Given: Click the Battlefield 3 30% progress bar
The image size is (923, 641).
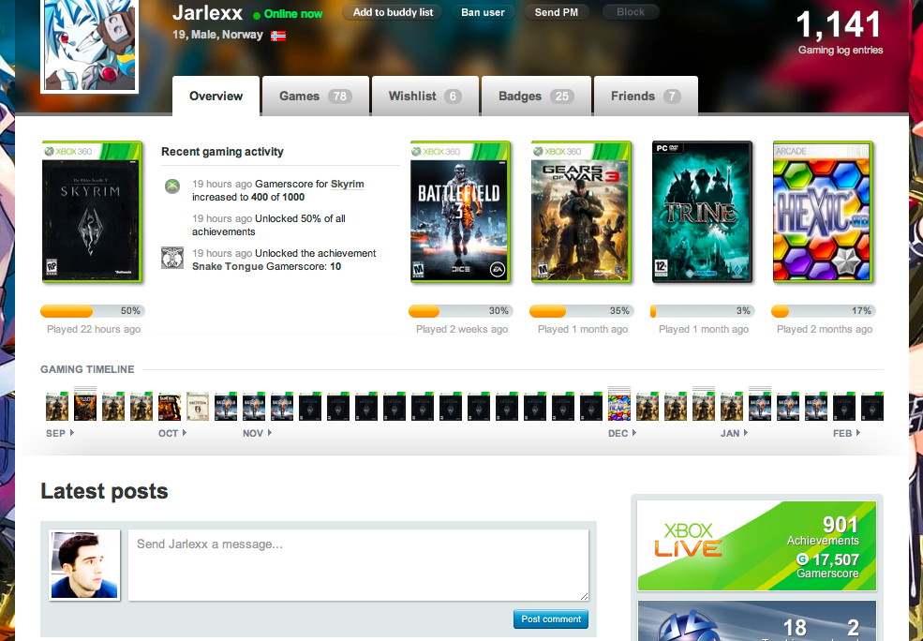Looking at the screenshot, I should tap(460, 311).
